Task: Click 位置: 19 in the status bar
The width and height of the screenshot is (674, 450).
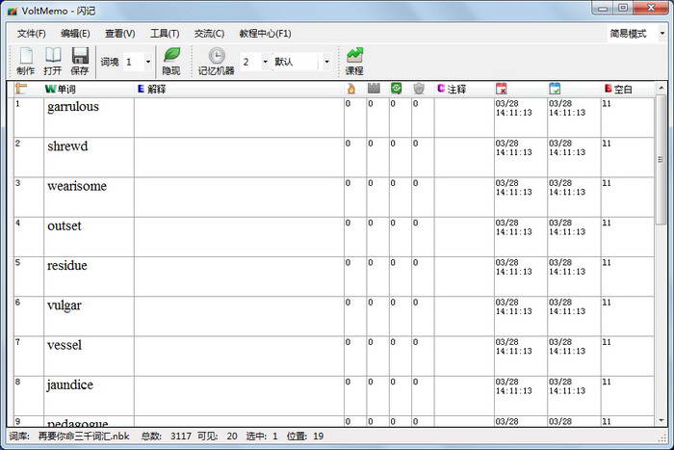Action: tap(305, 437)
